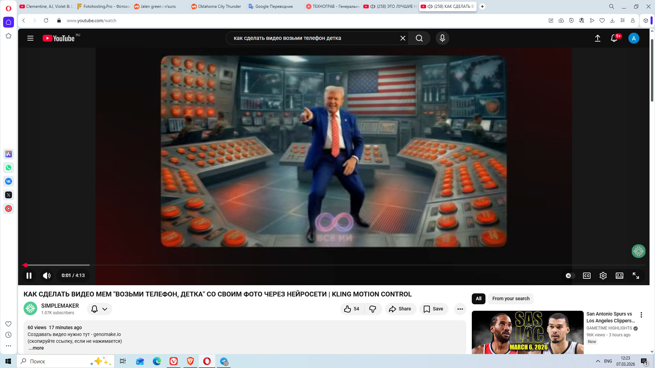Enter fullscreen video mode
The height and width of the screenshot is (368, 655).
click(x=636, y=276)
